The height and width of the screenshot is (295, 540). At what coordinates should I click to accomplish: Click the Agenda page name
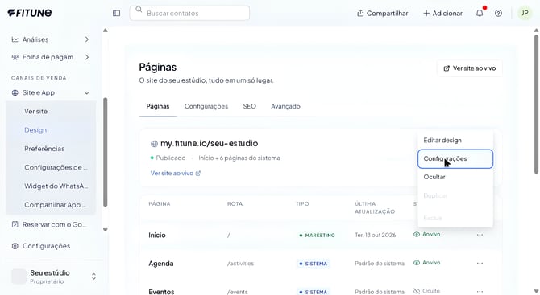coord(161,264)
